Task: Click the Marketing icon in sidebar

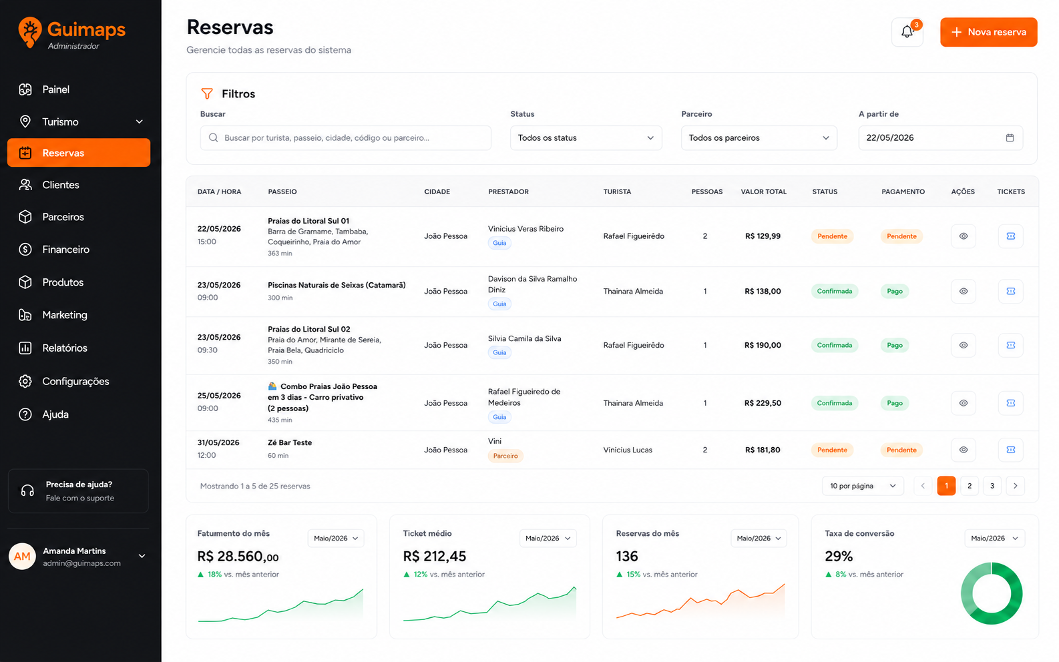Action: point(25,315)
